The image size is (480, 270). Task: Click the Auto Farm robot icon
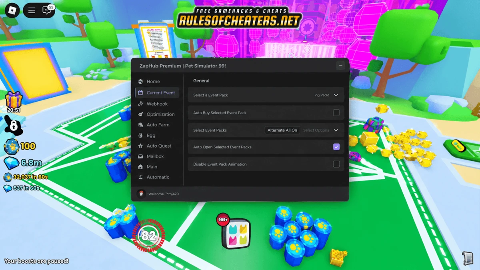[140, 124]
